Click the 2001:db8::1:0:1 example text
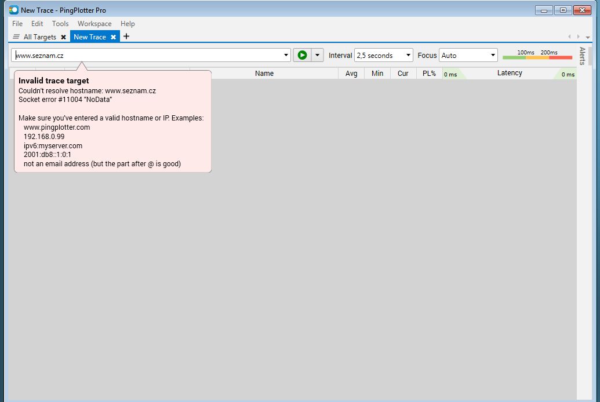The width and height of the screenshot is (600, 402). (x=48, y=155)
